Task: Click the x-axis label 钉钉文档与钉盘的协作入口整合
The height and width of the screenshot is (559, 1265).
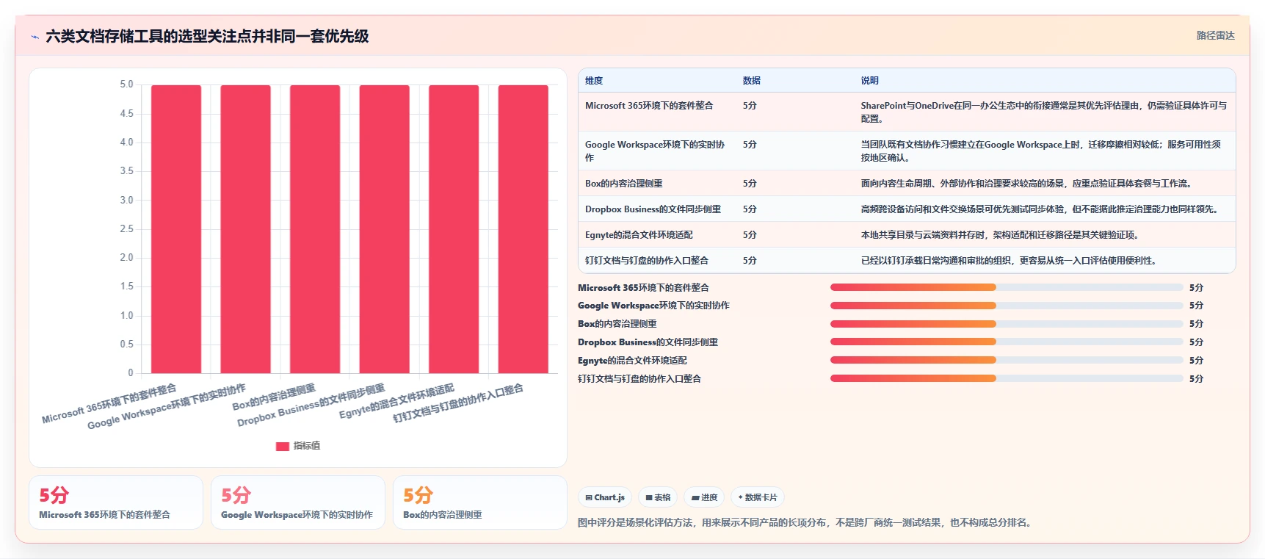Action: pos(458,403)
